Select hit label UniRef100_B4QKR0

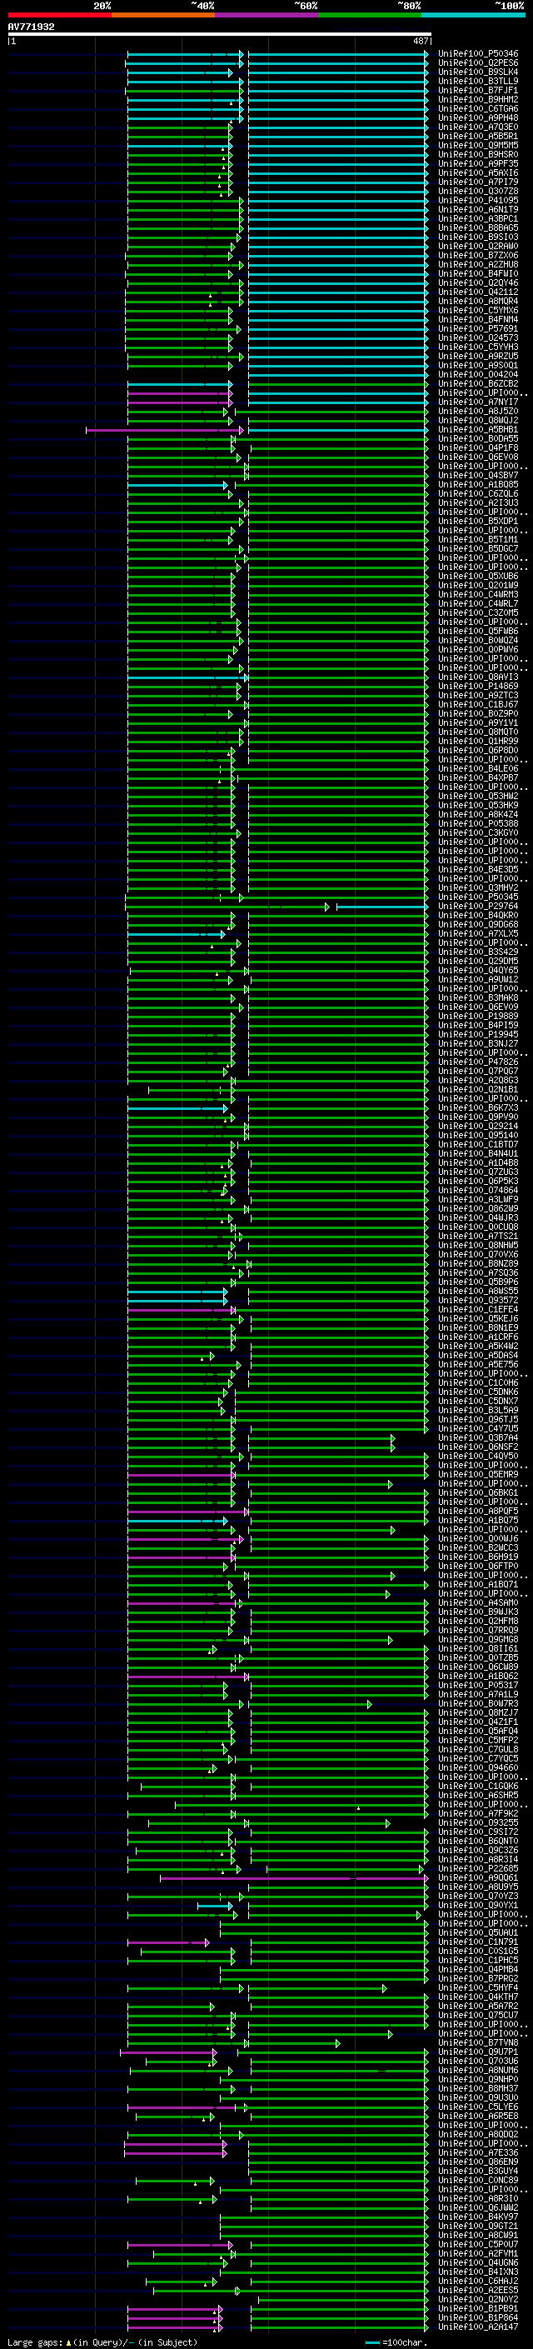(x=478, y=915)
